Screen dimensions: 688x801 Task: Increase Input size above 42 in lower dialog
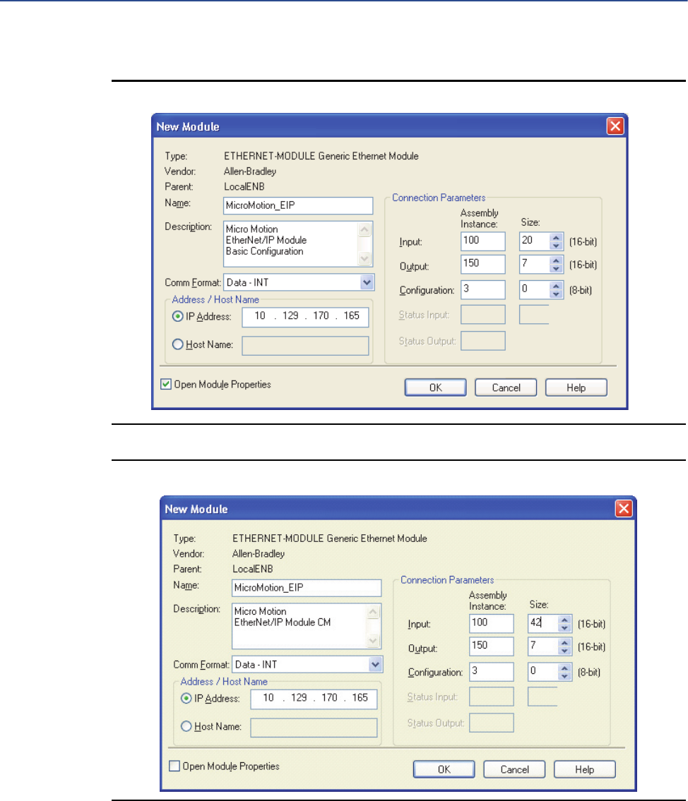[x=564, y=619]
